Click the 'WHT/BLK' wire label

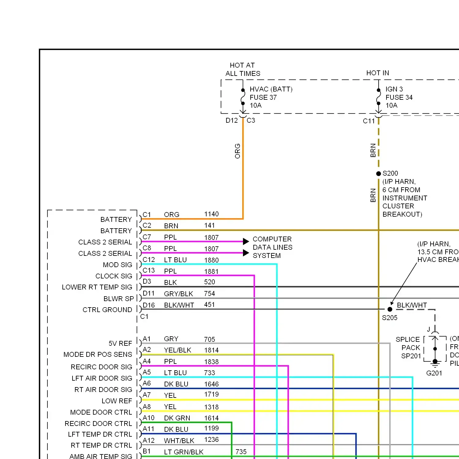[179, 441]
